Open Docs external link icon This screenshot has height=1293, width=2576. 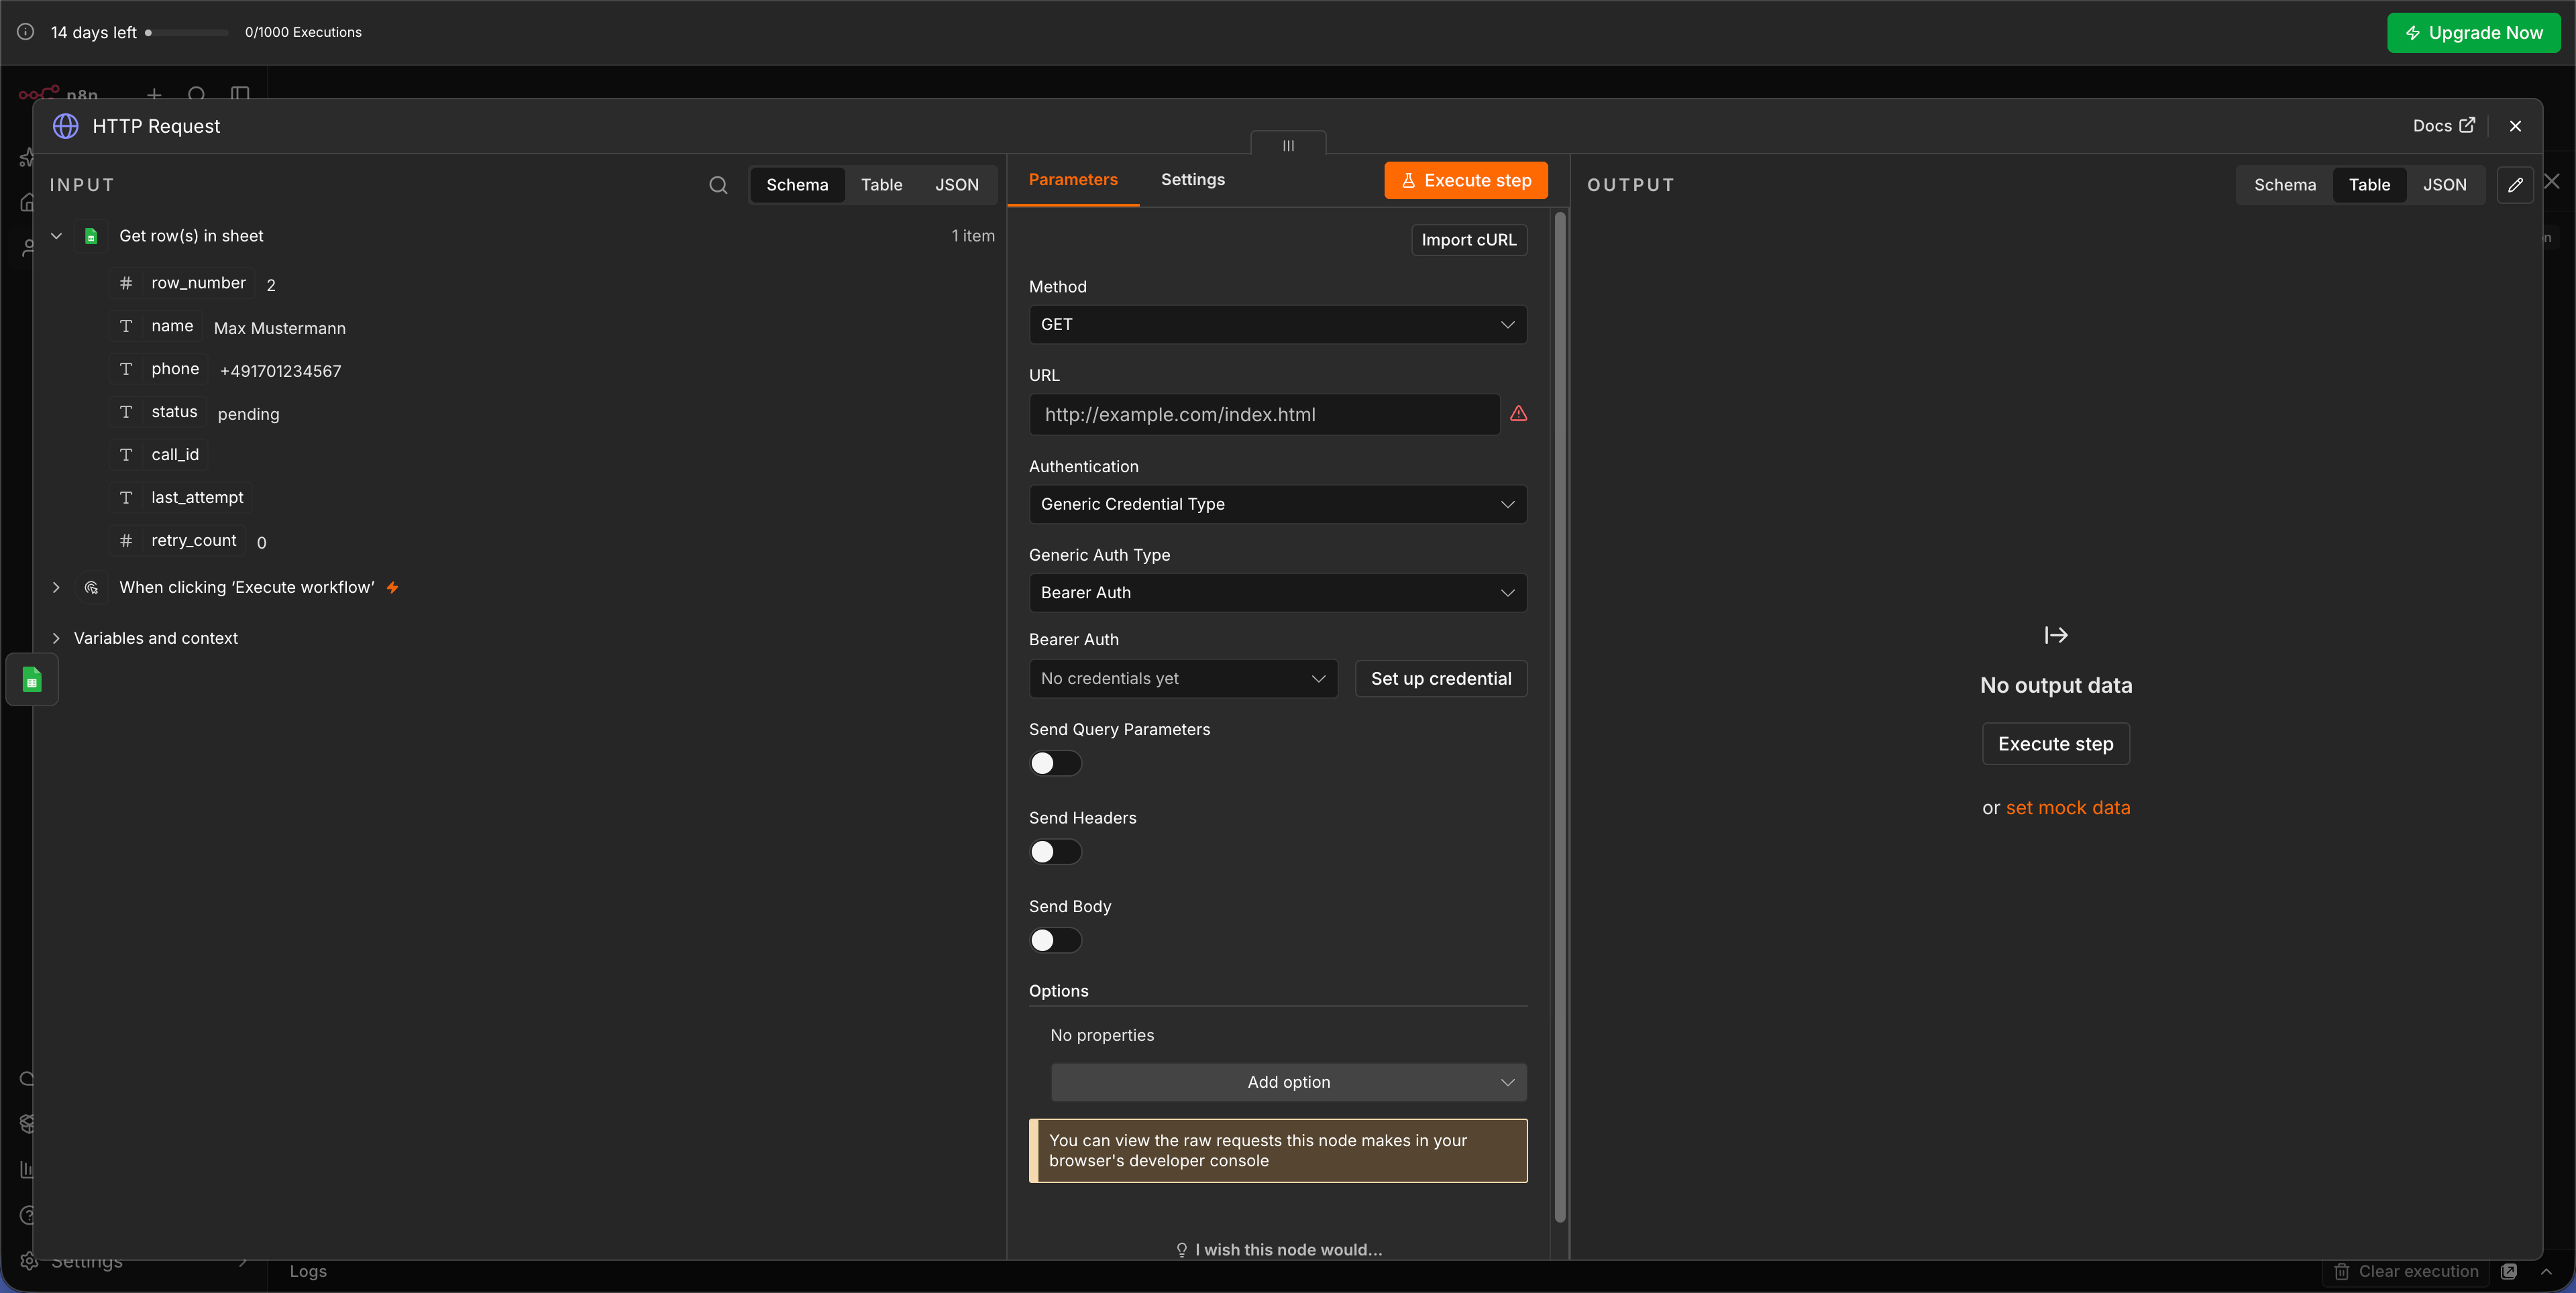tap(2467, 125)
